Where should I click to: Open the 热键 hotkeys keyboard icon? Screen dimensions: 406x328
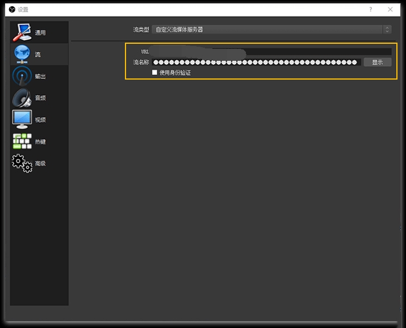tap(22, 142)
